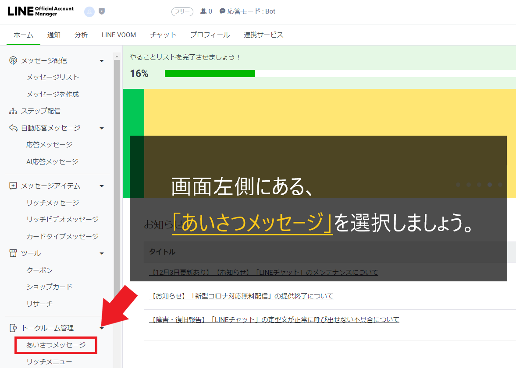Collapse the ツール section arrow
Image resolution: width=516 pixels, height=368 pixels.
point(102,253)
